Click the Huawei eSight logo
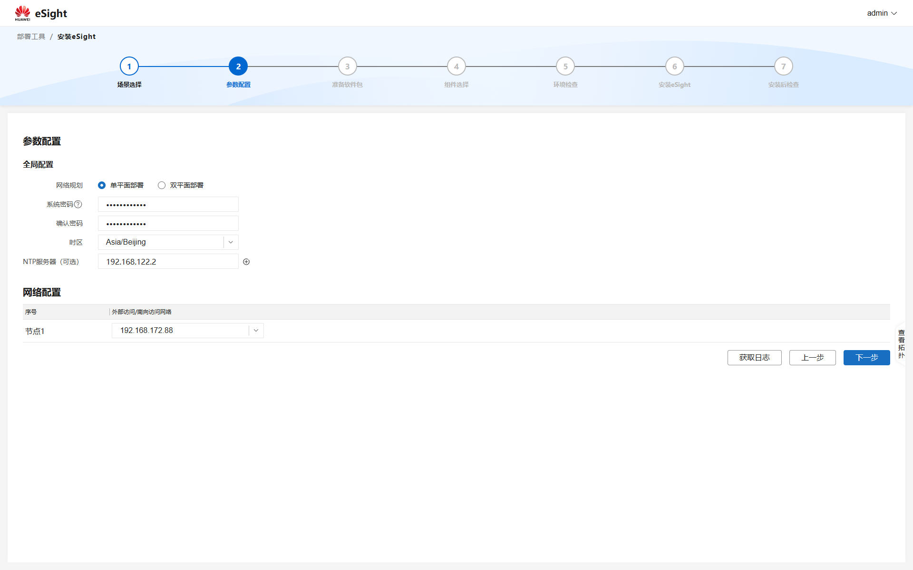The image size is (913, 570). (40, 13)
